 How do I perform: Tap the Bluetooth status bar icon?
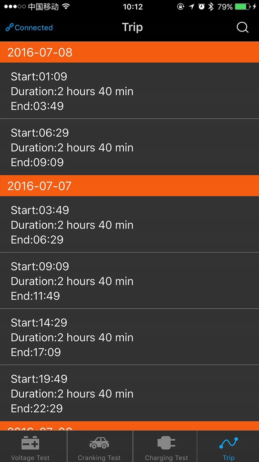(x=211, y=7)
